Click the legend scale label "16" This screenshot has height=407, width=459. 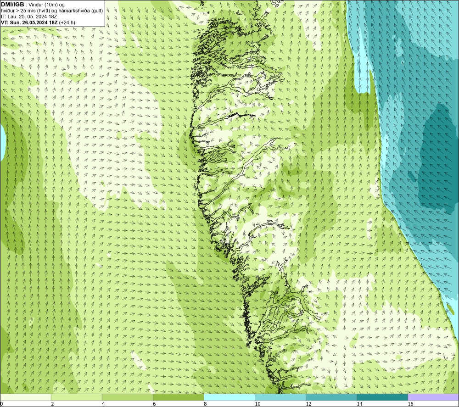point(410,404)
